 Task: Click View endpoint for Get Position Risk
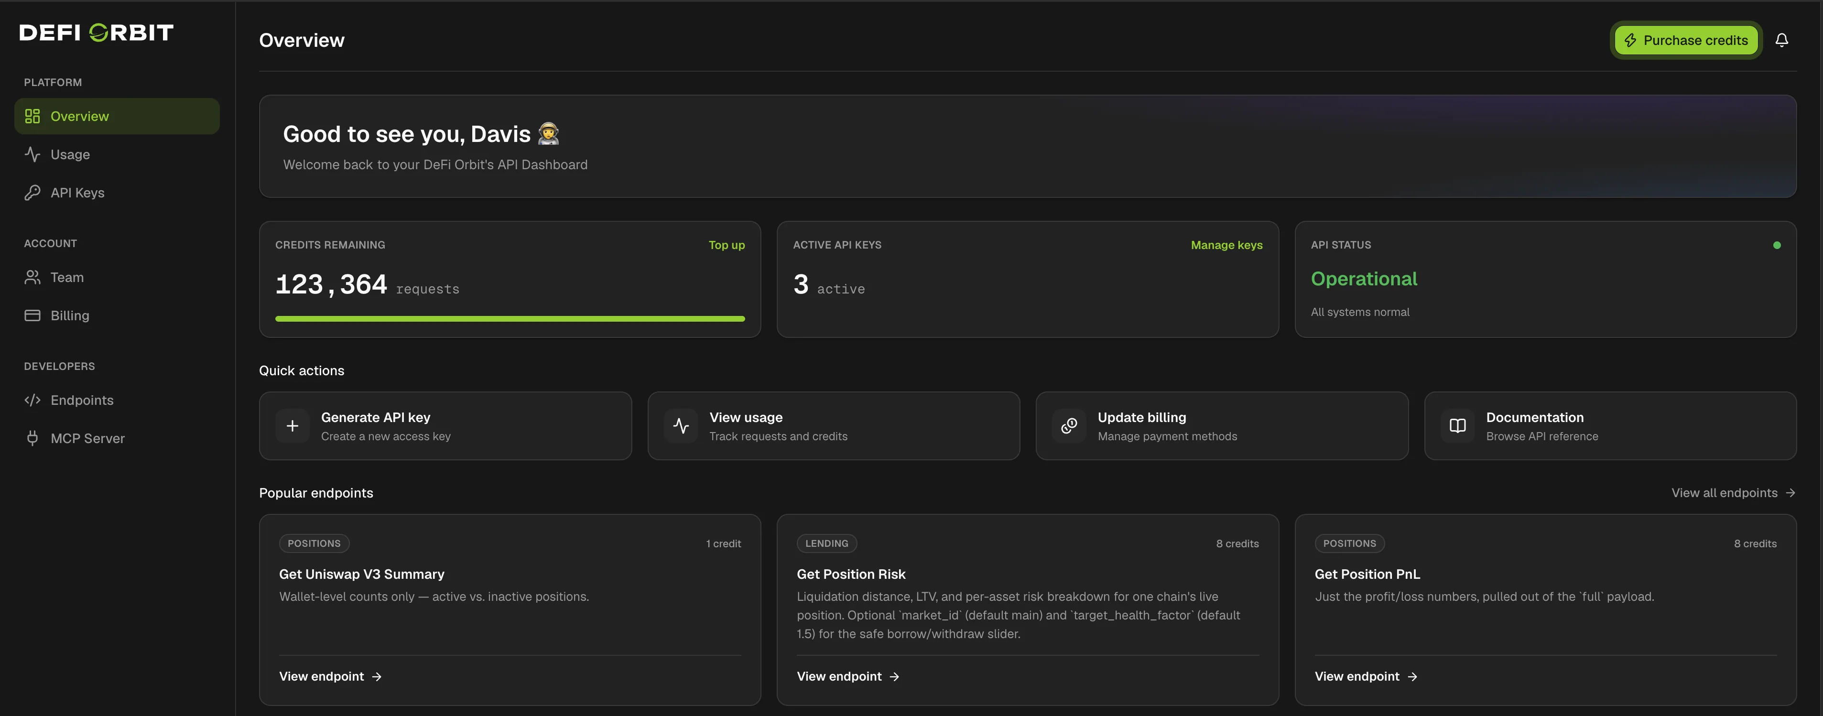coord(848,677)
